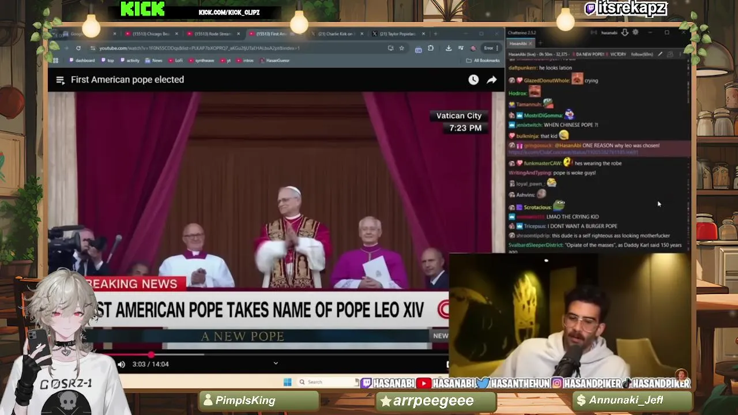Image resolution: width=738 pixels, height=415 pixels.
Task: Open the top bookmark
Action: tap(108, 61)
